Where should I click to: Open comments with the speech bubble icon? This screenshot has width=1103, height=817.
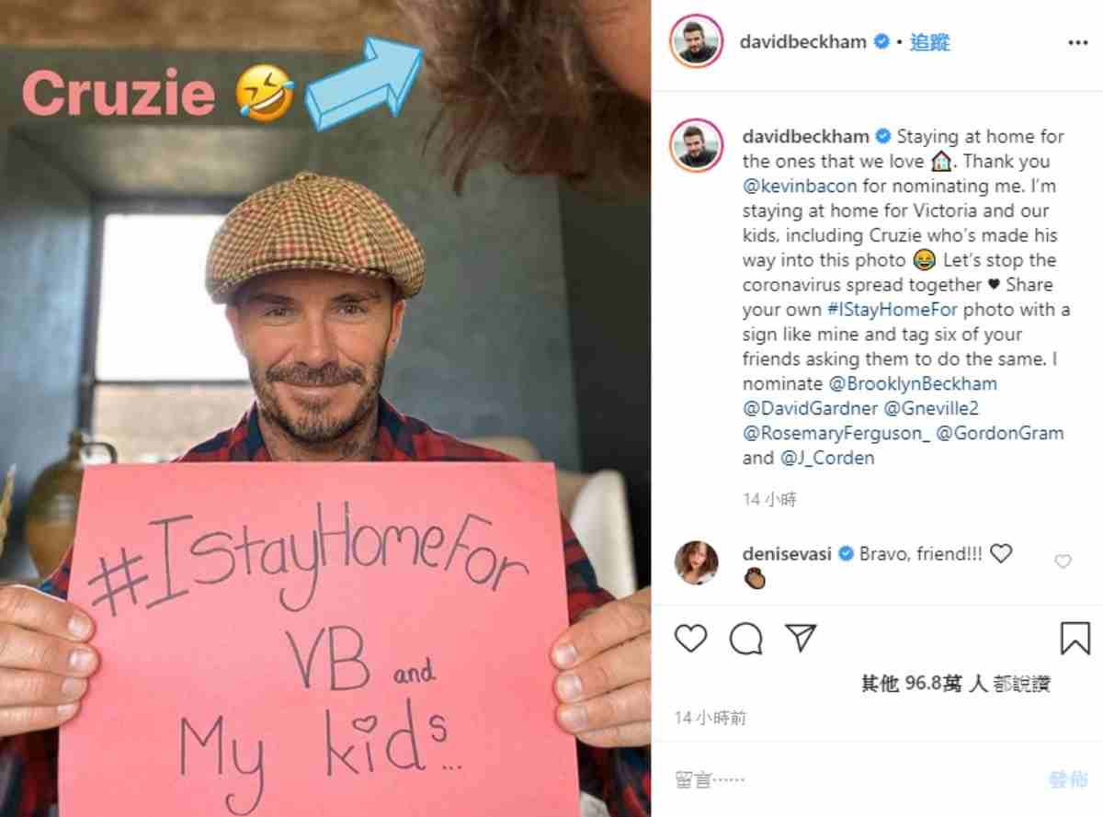point(746,638)
